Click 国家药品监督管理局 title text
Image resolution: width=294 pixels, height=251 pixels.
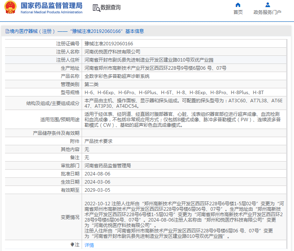click(x=51, y=5)
